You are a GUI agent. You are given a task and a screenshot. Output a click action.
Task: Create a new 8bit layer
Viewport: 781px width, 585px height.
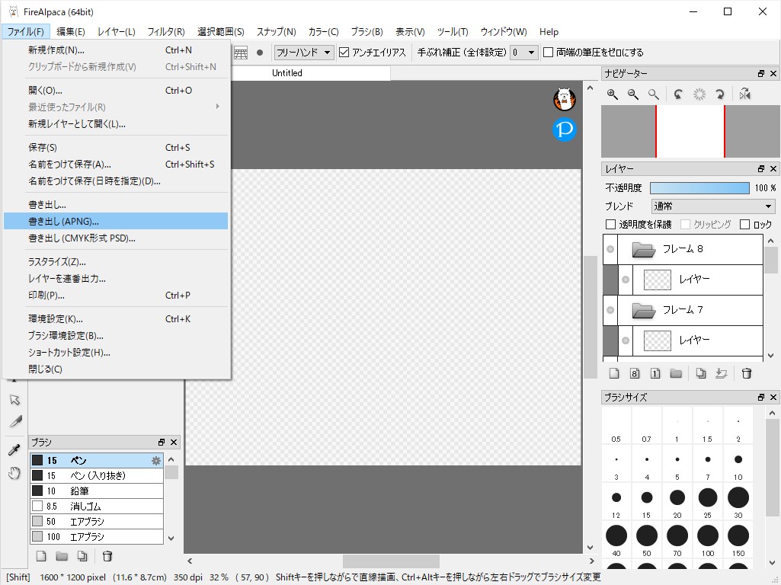[x=634, y=373]
